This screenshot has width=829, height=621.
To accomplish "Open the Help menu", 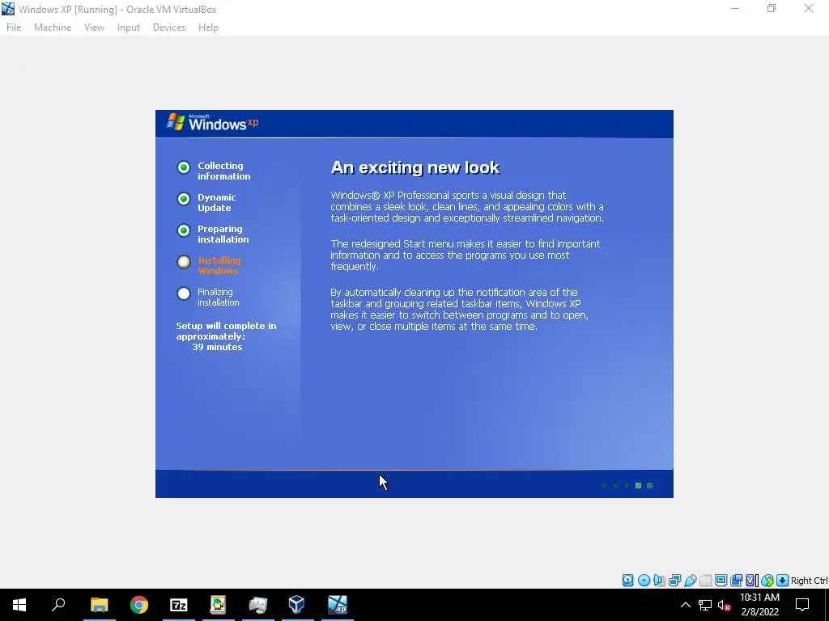I will coord(208,27).
